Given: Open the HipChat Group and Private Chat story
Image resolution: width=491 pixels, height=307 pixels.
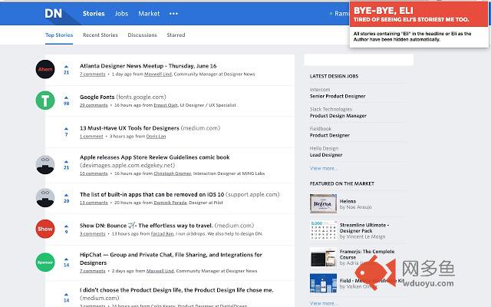Looking at the screenshot, I should tap(170, 259).
